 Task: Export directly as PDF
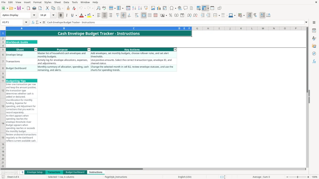28,8
